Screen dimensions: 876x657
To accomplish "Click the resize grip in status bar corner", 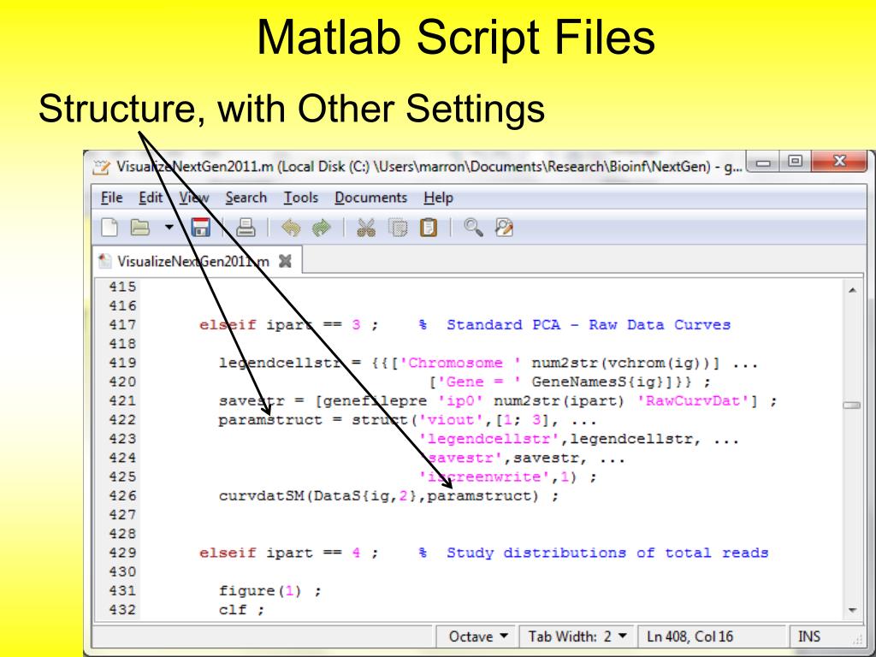I will tap(859, 640).
